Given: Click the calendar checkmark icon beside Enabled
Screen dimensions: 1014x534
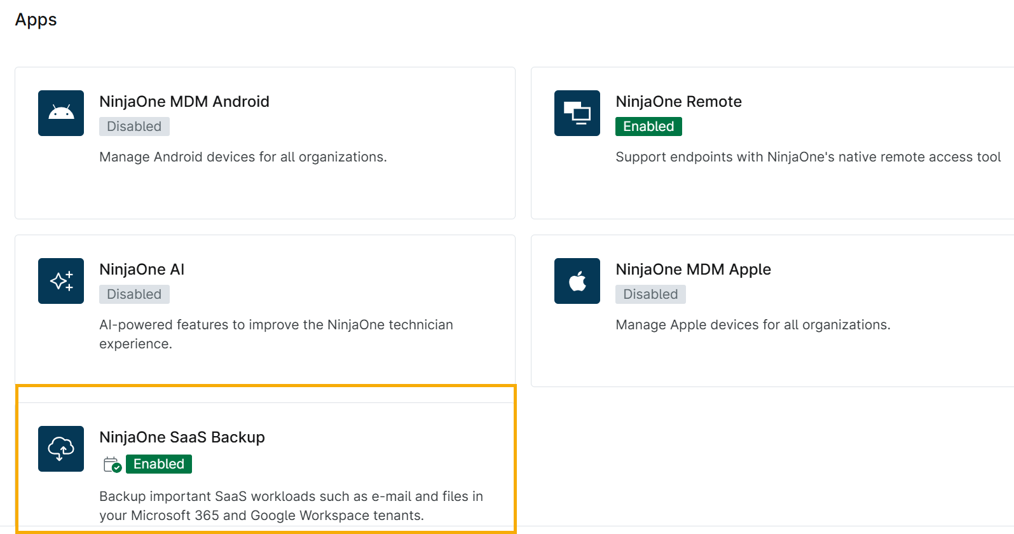Looking at the screenshot, I should point(112,465).
